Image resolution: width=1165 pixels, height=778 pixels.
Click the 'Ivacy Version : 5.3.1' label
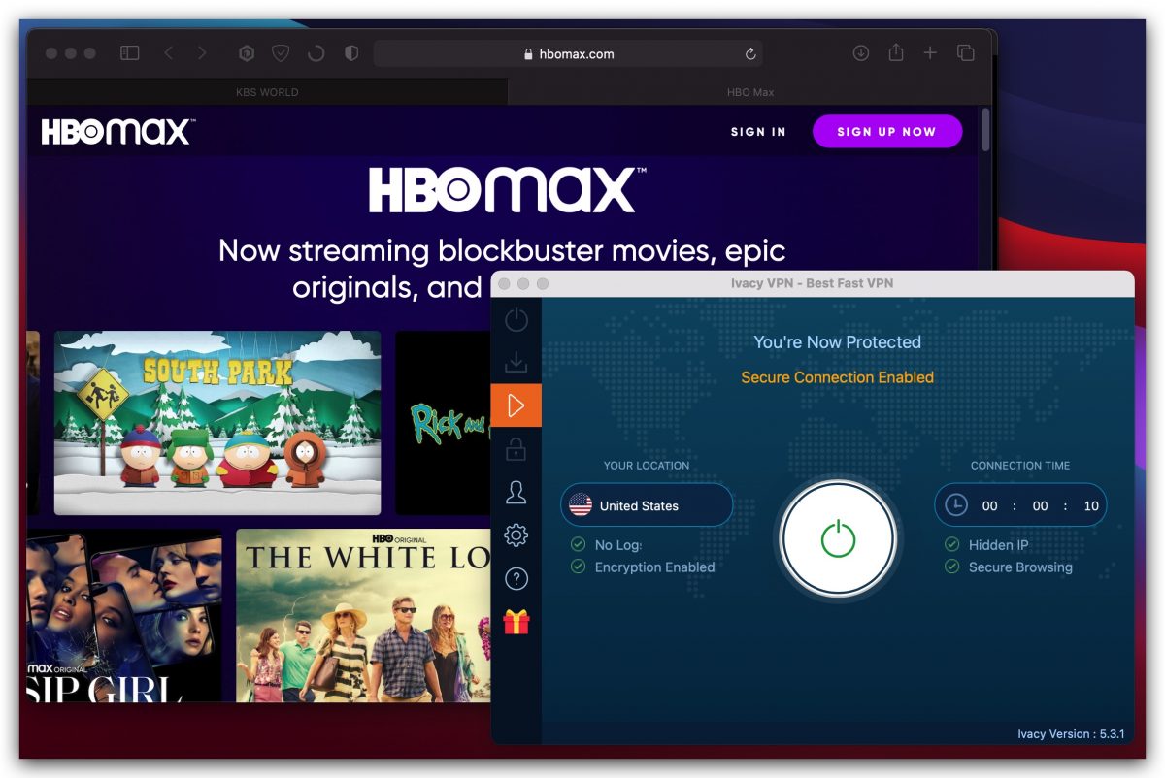pyautogui.click(x=1071, y=734)
